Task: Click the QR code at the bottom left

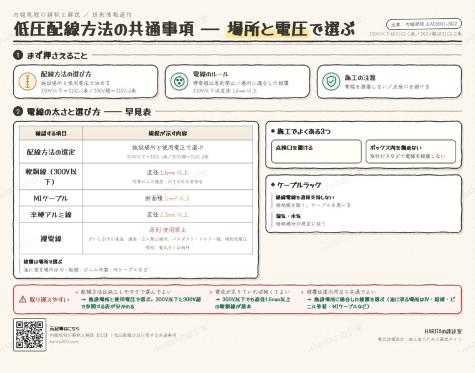Action: tap(30, 334)
